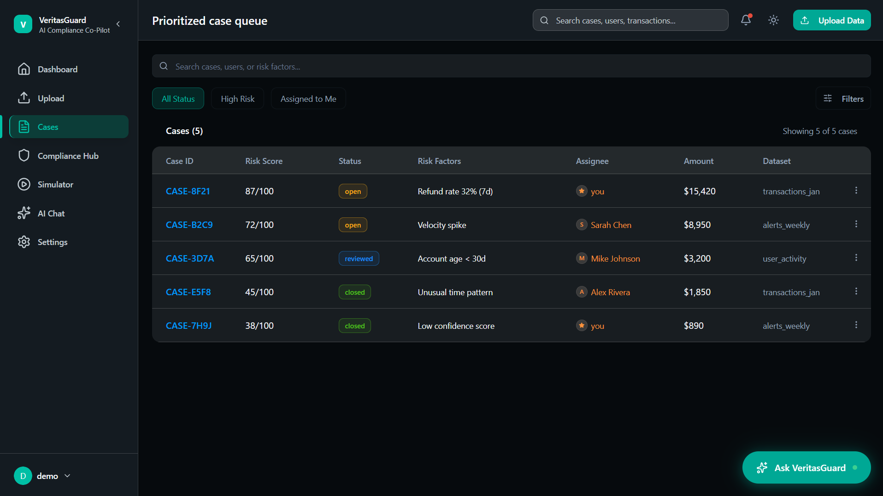Click the Case ID column header
The height and width of the screenshot is (496, 883).
click(x=180, y=161)
